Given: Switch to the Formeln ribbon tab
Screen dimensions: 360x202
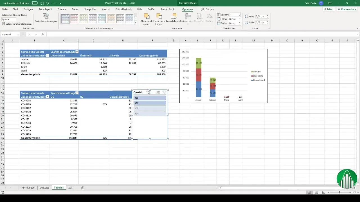Looking at the screenshot, I should click(x=62, y=9).
